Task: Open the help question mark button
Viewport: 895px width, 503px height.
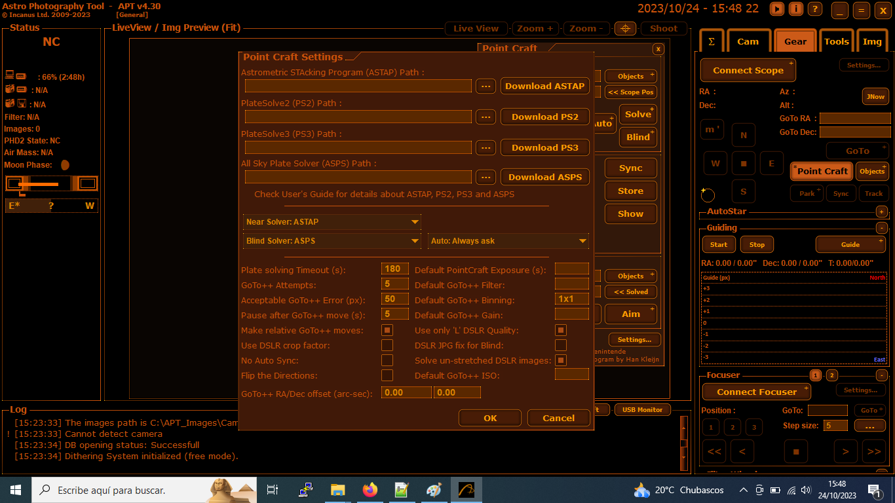Action: pyautogui.click(x=814, y=9)
